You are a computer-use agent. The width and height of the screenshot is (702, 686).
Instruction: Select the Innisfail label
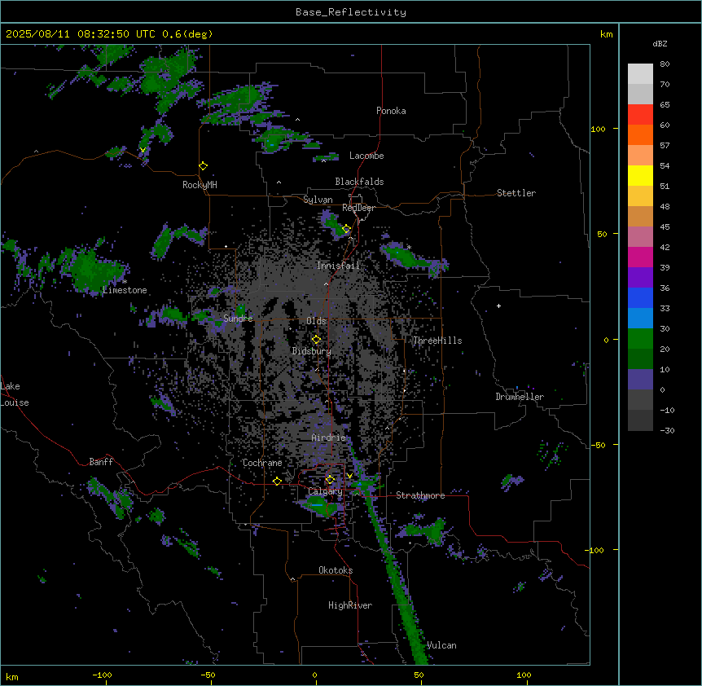pos(338,266)
